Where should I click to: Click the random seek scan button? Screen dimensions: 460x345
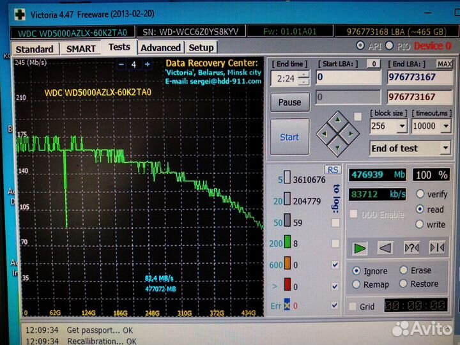click(411, 248)
